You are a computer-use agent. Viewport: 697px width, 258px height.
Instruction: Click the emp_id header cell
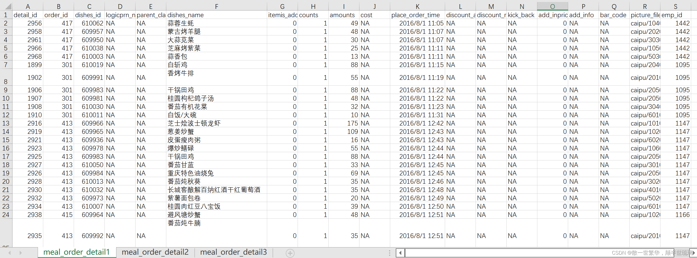coord(675,15)
